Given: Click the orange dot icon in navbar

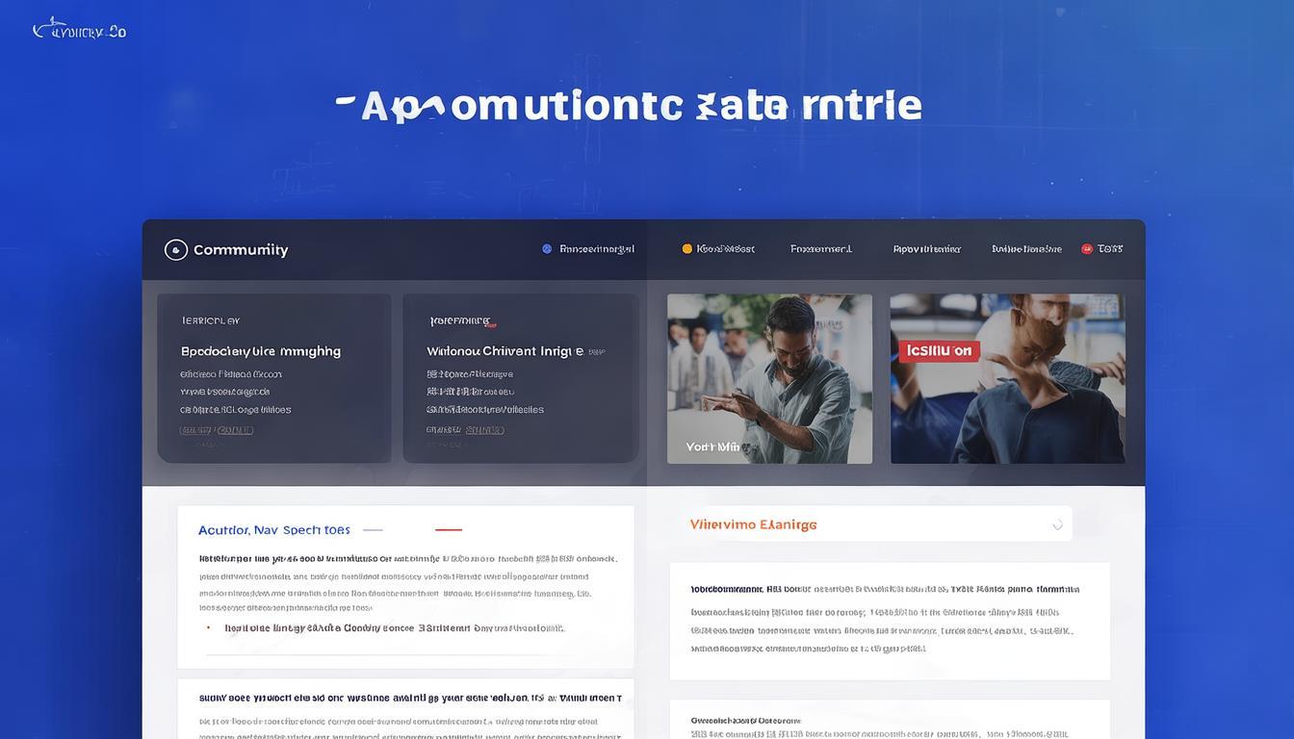Looking at the screenshot, I should point(686,248).
